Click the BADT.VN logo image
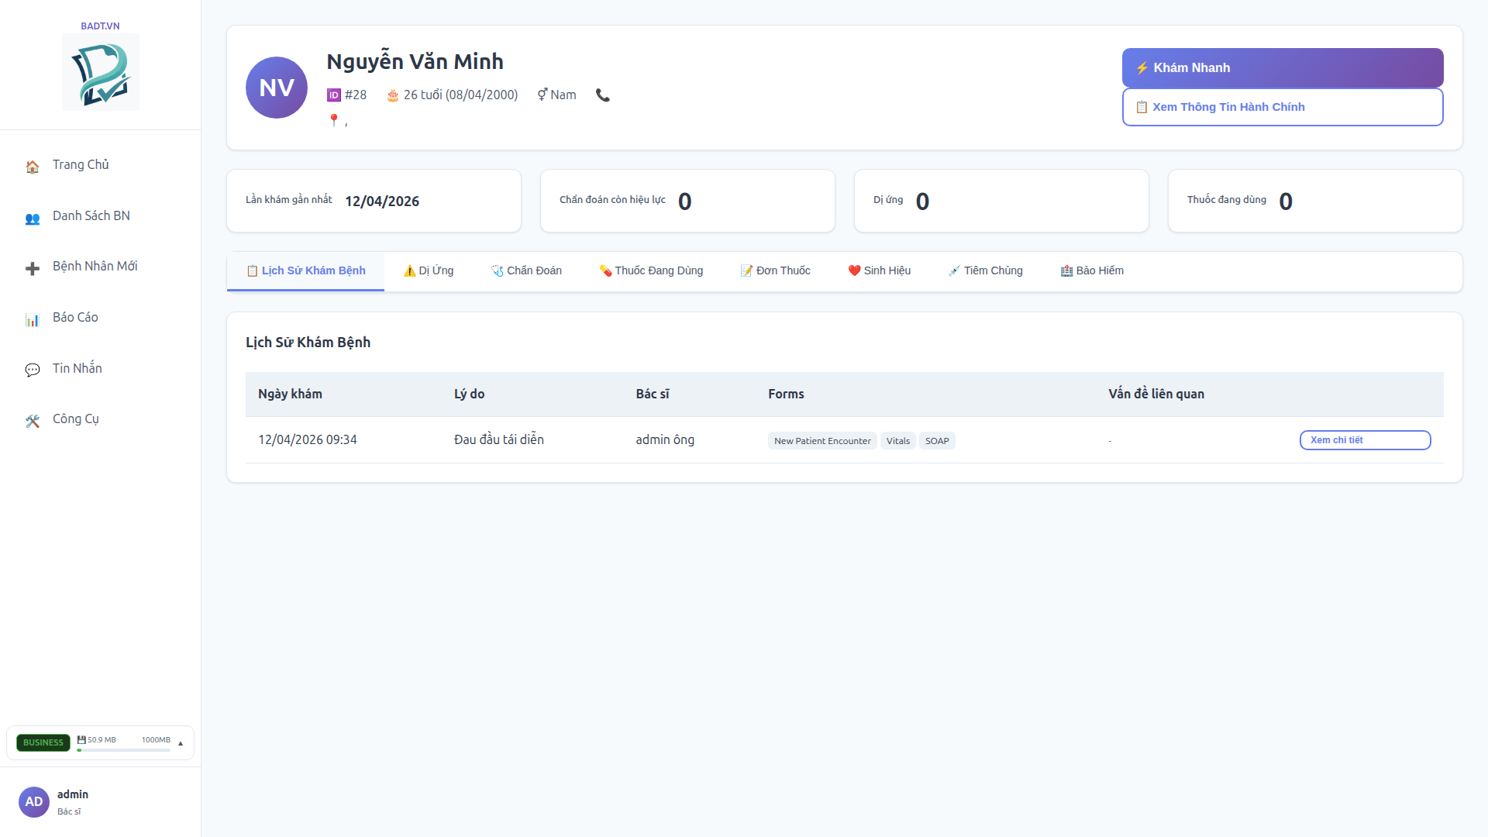The height and width of the screenshot is (837, 1488). 101,72
